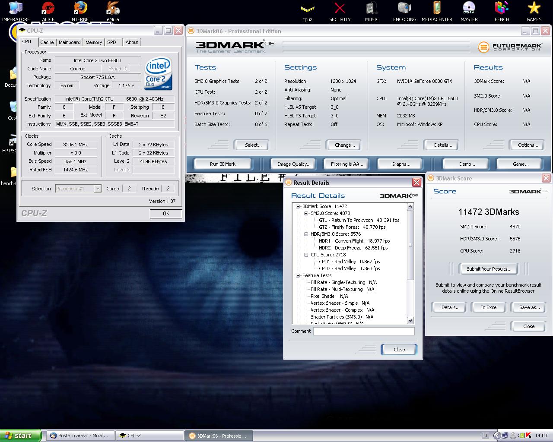The image size is (553, 442).
Task: Close the 3DMark Score window with Close button
Action: tap(529, 326)
